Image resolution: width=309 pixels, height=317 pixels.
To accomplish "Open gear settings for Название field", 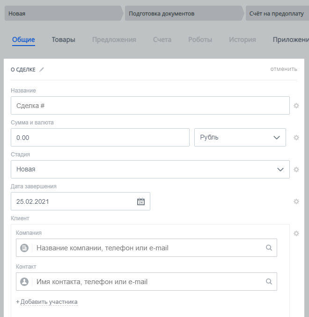I will [x=296, y=106].
